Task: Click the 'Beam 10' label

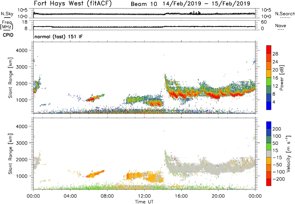Action: click(144, 4)
